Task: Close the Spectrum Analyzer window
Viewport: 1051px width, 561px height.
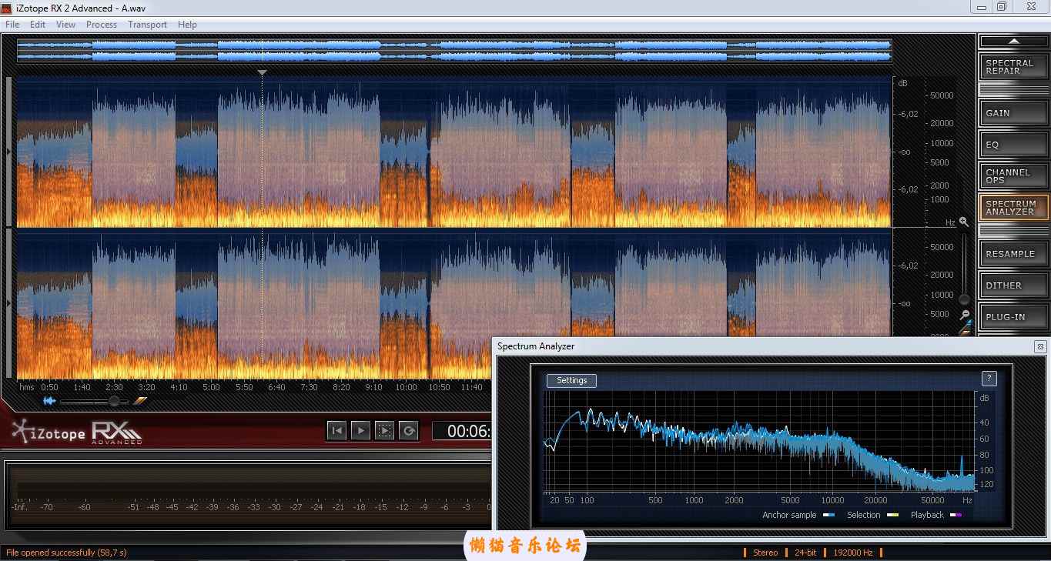Action: point(1039,346)
